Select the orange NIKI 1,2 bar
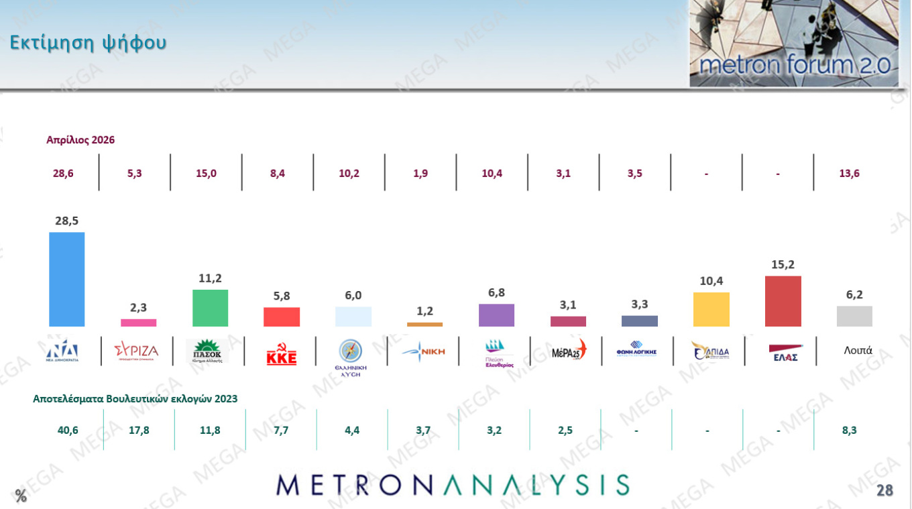Screen dimensions: 912x509 424,325
